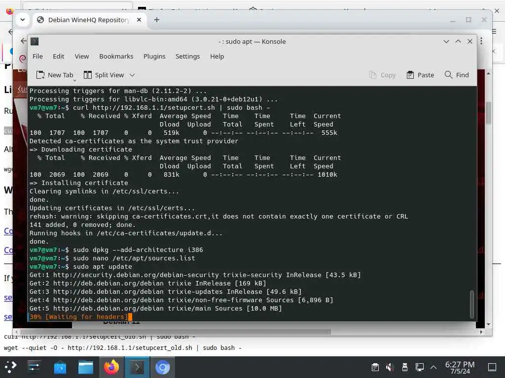Switch to Firefox in the taskbar
The height and width of the screenshot is (378, 505).
[111, 367]
